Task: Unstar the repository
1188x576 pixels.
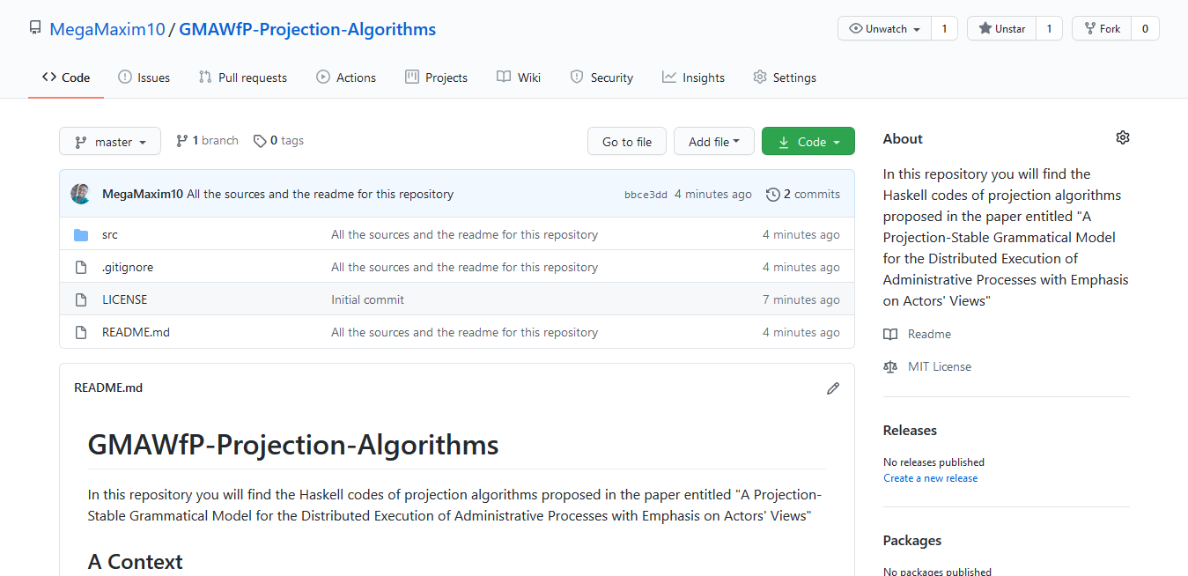Action: pos(1001,28)
